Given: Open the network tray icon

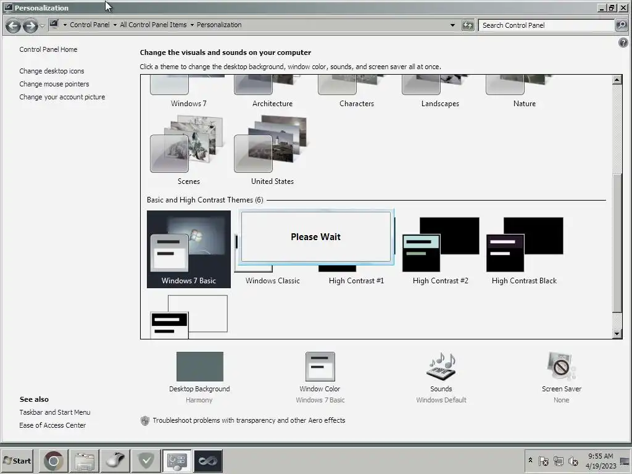Looking at the screenshot, I should point(558,460).
